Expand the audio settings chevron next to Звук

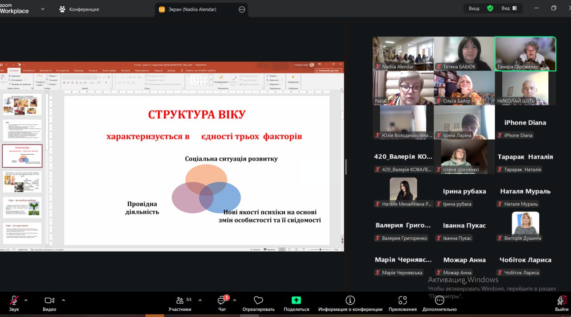[26, 300]
